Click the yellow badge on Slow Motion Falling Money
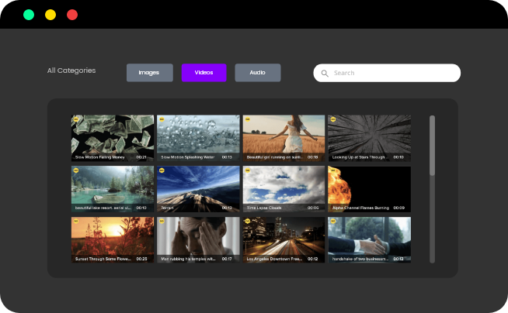This screenshot has width=508, height=313. click(76, 119)
